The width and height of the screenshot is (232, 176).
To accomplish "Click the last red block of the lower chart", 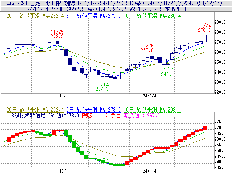I will (205, 127).
